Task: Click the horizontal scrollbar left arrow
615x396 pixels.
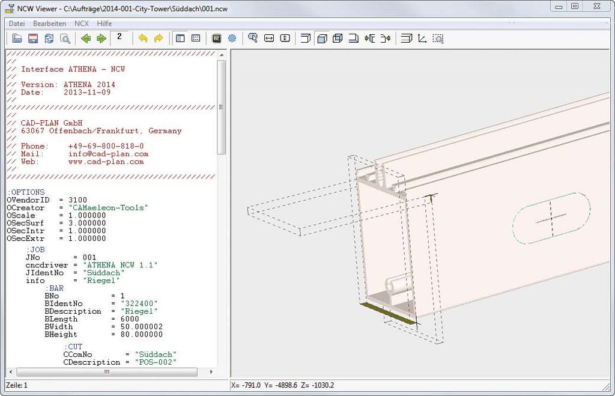Action: pos(11,372)
